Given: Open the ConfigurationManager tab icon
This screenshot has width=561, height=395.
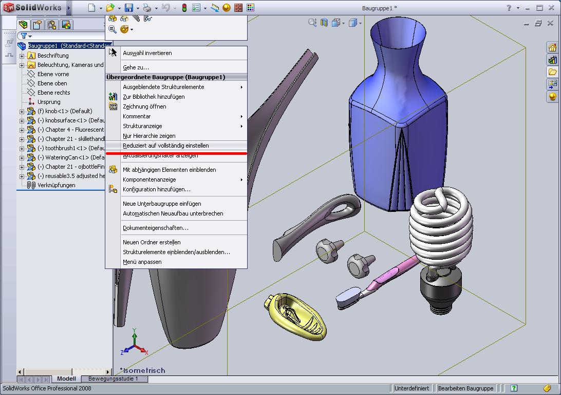Looking at the screenshot, I should pyautogui.click(x=52, y=25).
